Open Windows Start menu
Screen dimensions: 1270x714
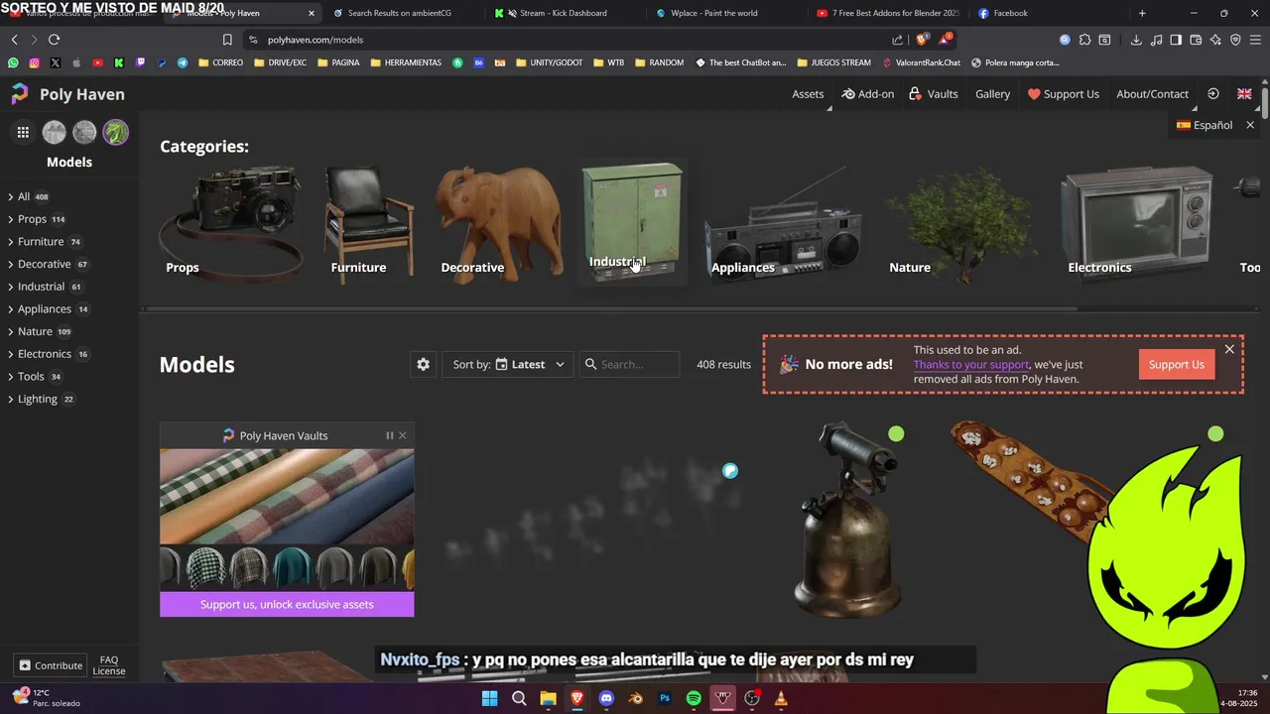489,698
